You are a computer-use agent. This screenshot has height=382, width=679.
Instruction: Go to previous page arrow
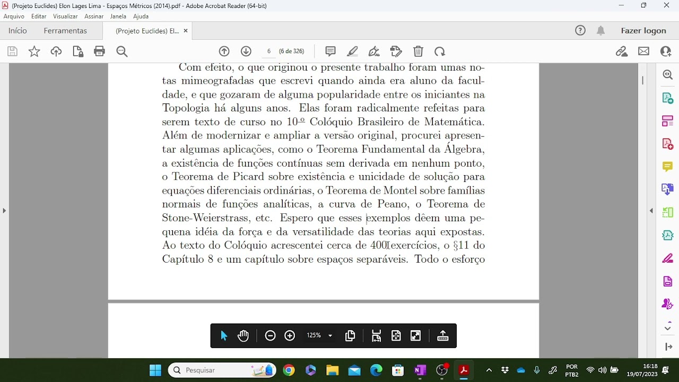(224, 51)
